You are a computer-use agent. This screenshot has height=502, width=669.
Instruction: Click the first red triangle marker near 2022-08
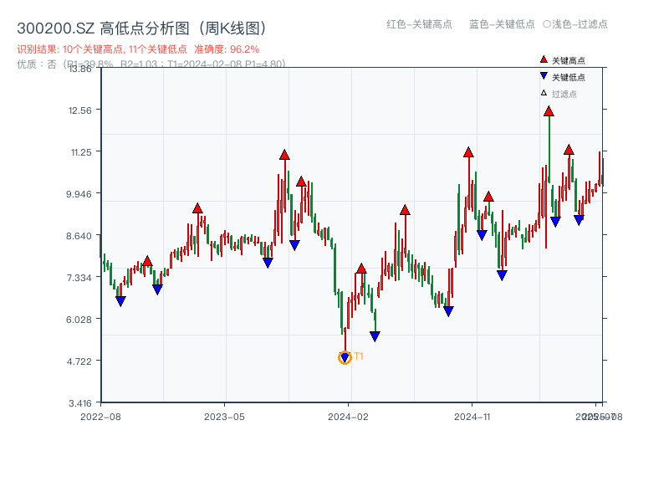(x=147, y=263)
